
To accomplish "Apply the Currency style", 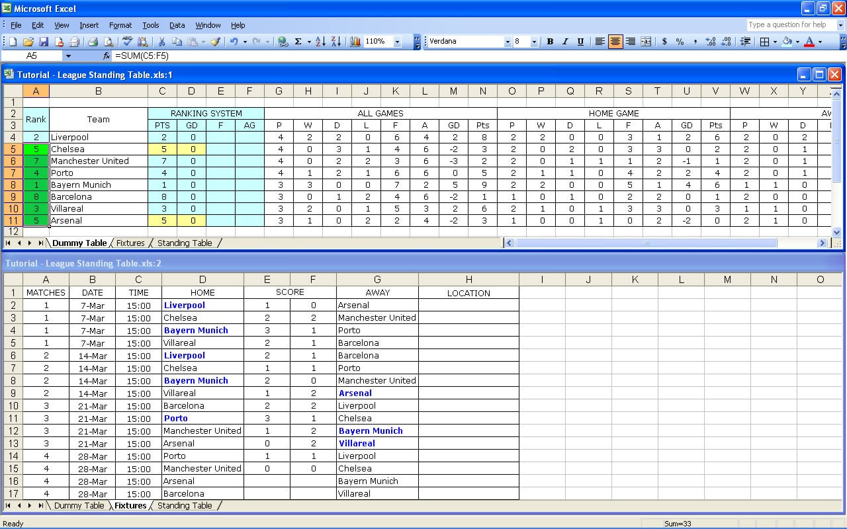I will [x=664, y=42].
